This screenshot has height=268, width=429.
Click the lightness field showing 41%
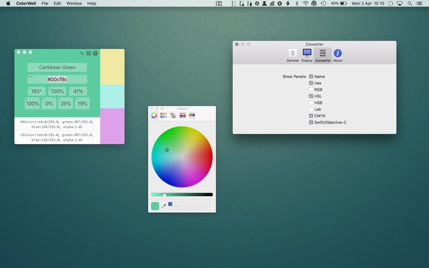pos(78,91)
